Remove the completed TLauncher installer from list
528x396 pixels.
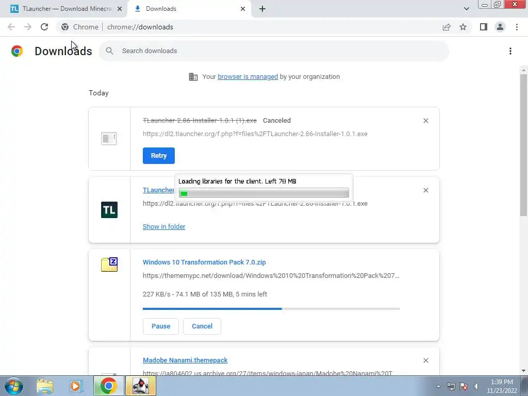(x=425, y=190)
